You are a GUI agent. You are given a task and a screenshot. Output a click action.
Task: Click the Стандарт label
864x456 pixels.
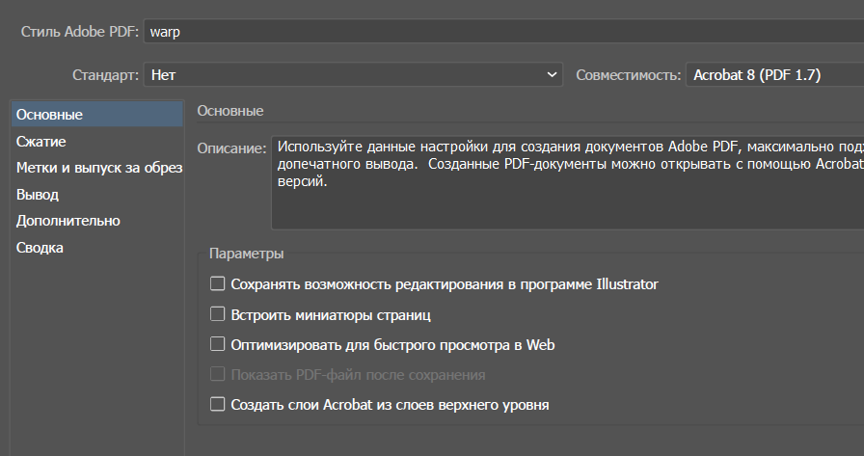[105, 74]
